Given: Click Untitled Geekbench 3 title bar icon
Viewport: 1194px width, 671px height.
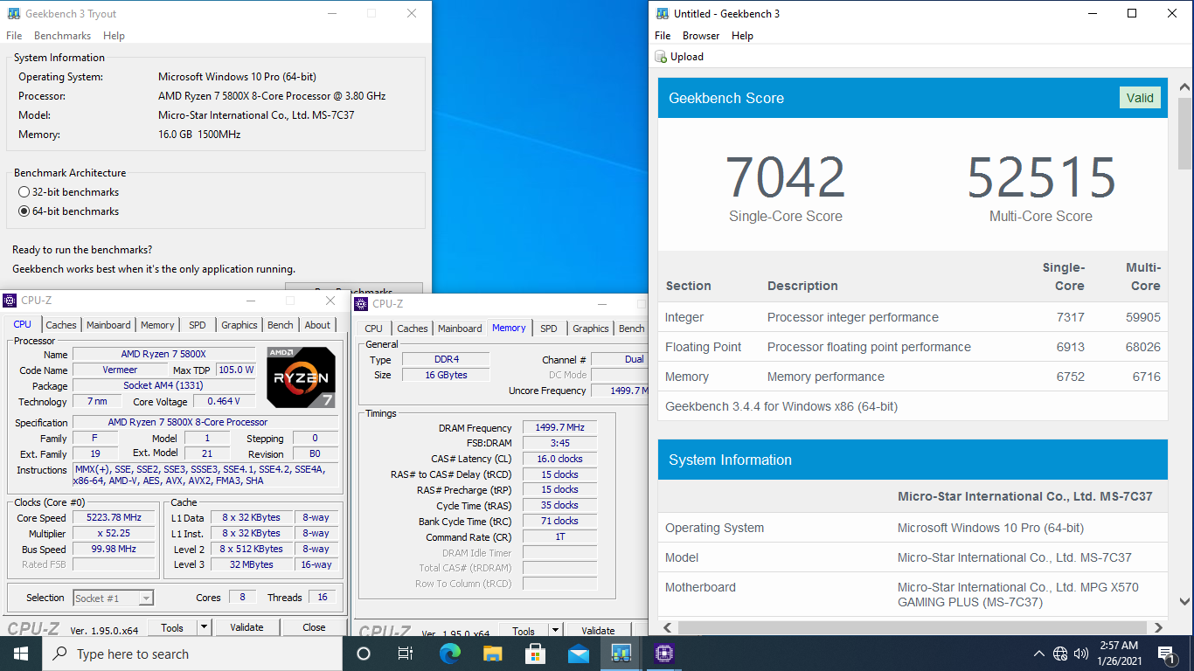Looking at the screenshot, I should point(662,14).
